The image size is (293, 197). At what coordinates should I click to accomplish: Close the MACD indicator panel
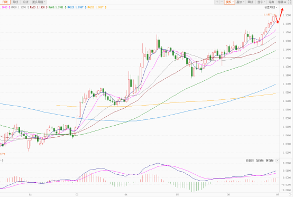coord(277,161)
